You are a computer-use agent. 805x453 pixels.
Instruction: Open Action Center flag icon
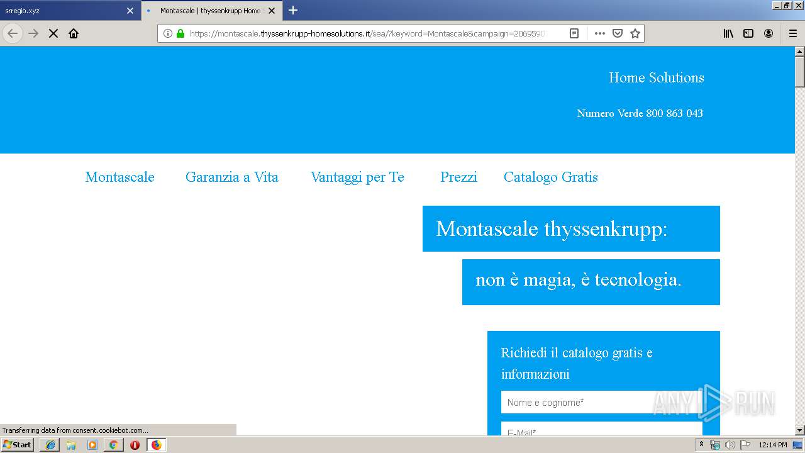pyautogui.click(x=745, y=445)
